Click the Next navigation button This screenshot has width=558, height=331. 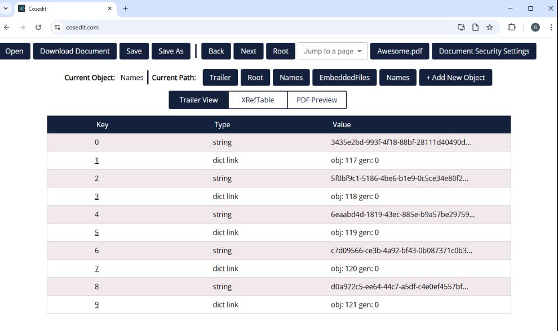point(249,51)
